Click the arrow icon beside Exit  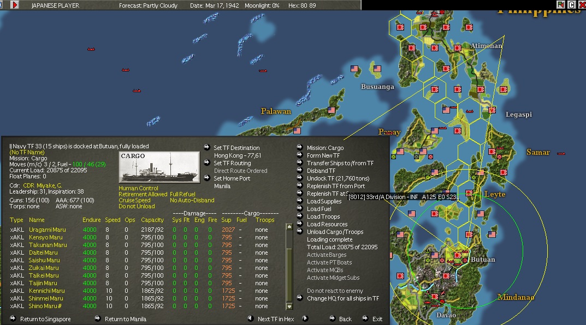click(365, 318)
